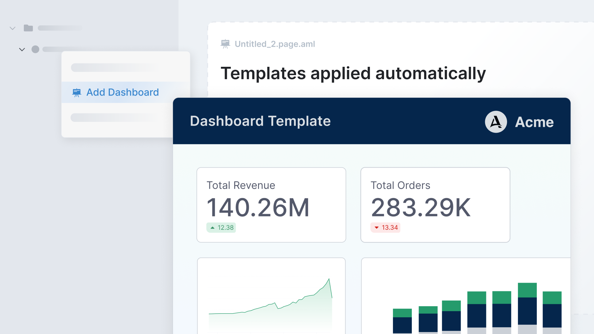Toggle the 13.34 decline badge on Total Orders
Screen dimensions: 594x334
click(385, 227)
